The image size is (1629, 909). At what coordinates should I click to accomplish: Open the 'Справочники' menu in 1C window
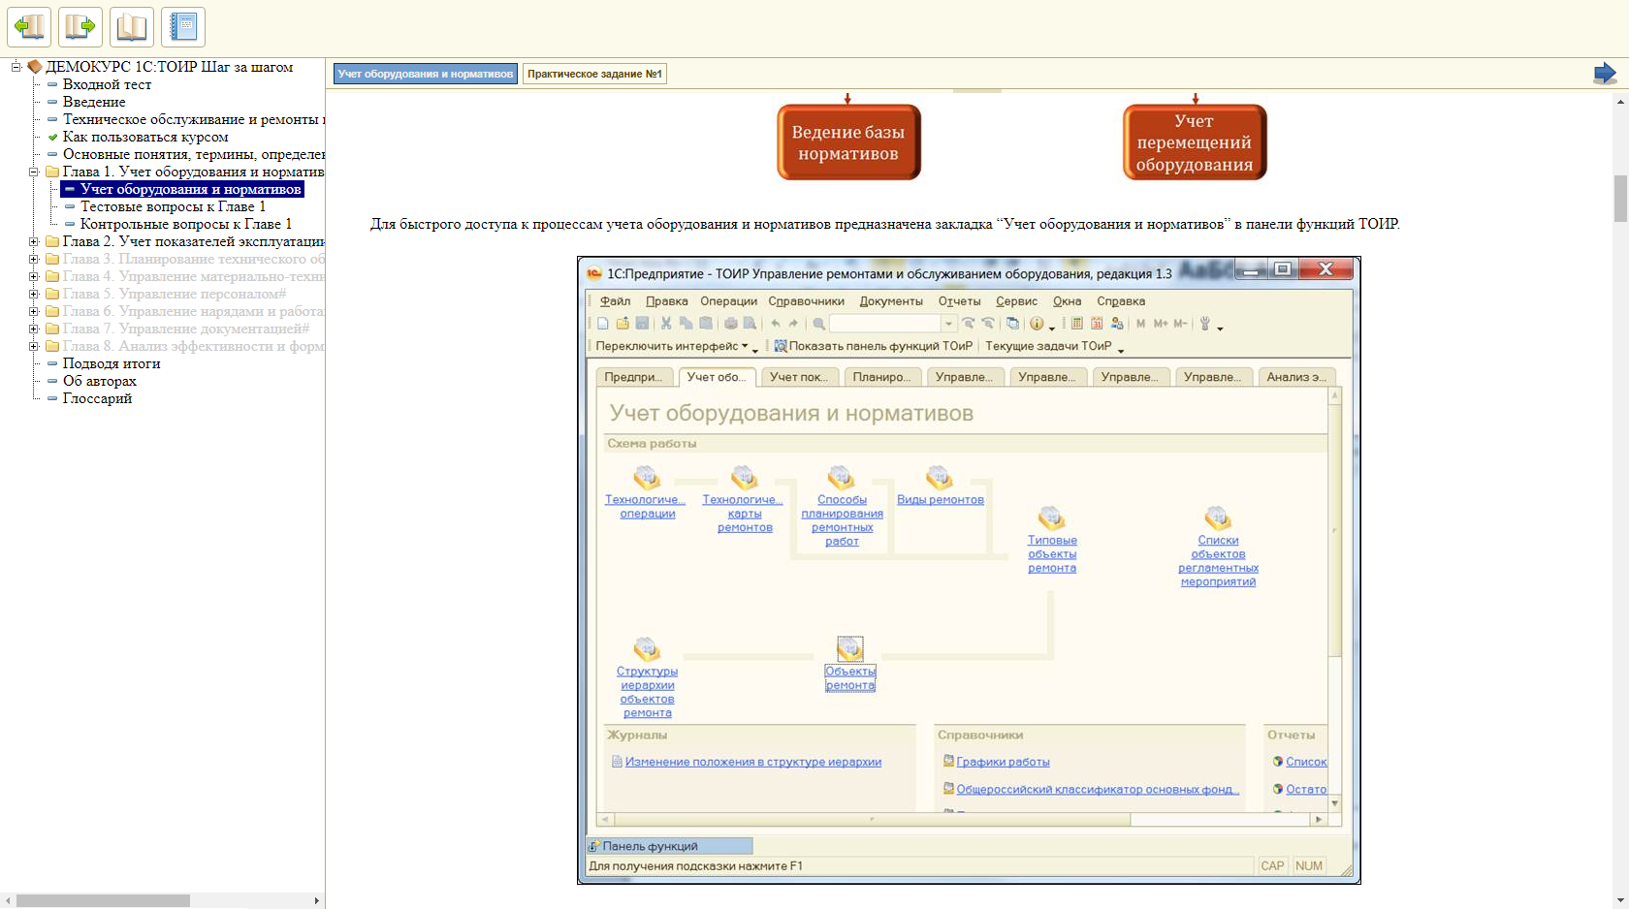[806, 301]
